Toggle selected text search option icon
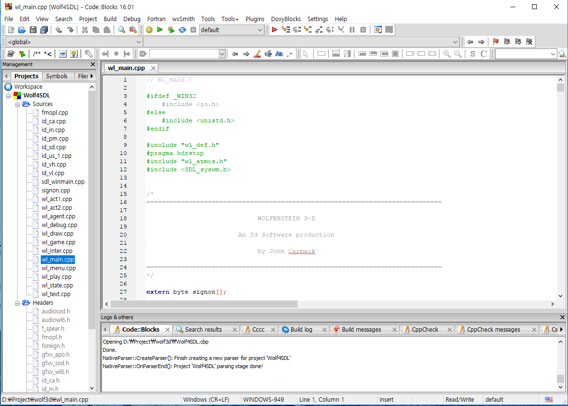 268,54
